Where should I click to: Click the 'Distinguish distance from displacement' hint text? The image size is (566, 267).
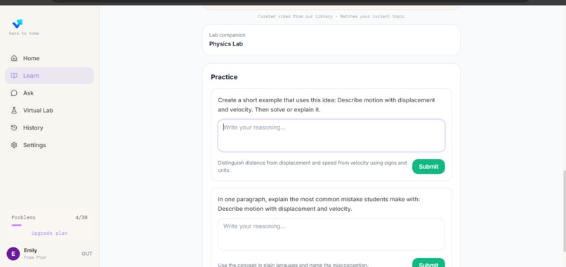[312, 167]
